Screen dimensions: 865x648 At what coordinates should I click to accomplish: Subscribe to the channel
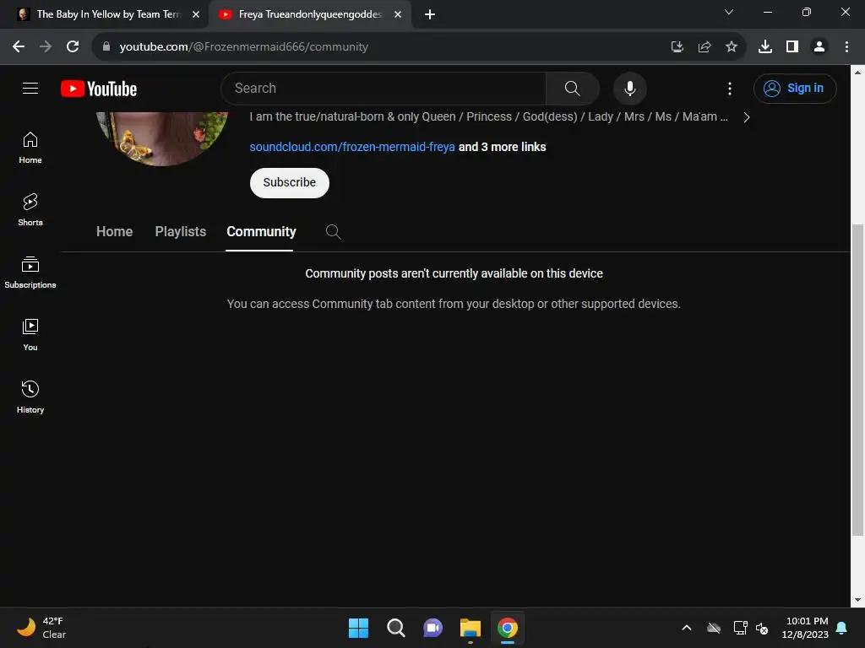click(290, 182)
